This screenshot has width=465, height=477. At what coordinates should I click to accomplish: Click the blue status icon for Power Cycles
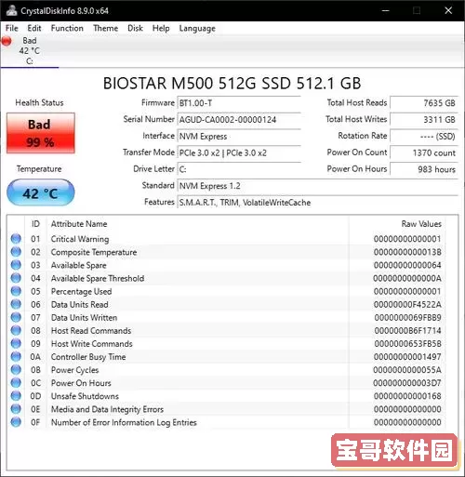(16, 369)
